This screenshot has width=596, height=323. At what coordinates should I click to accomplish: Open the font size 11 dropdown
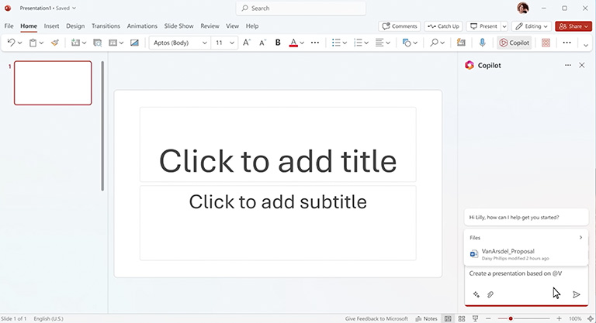224,43
